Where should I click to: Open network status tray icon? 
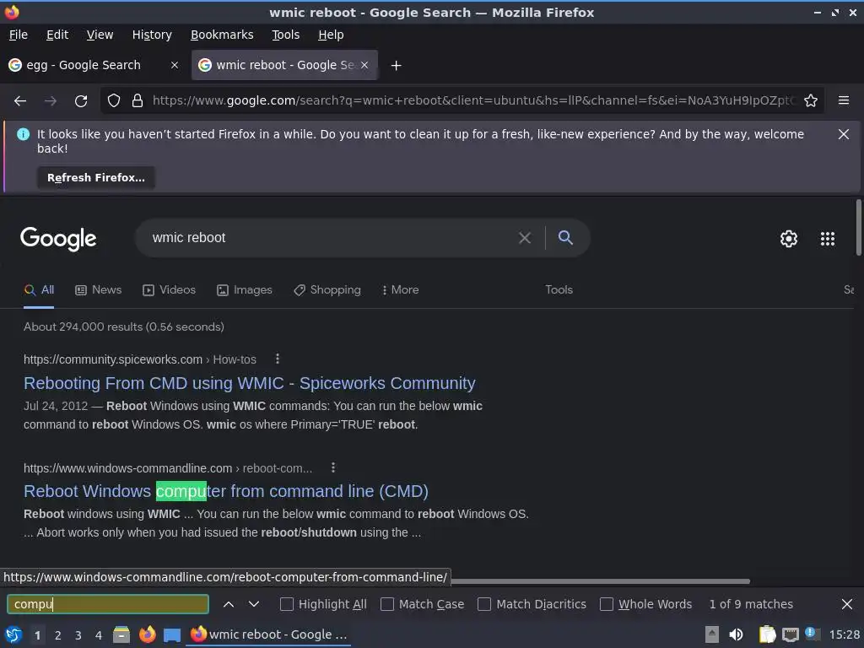[x=790, y=634]
